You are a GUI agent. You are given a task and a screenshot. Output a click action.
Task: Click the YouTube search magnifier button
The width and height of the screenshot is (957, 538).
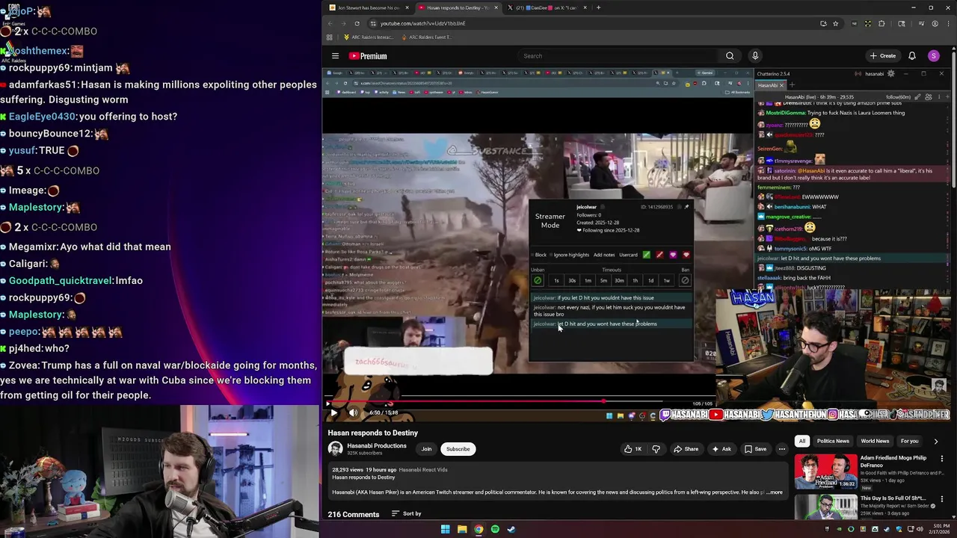[730, 56]
